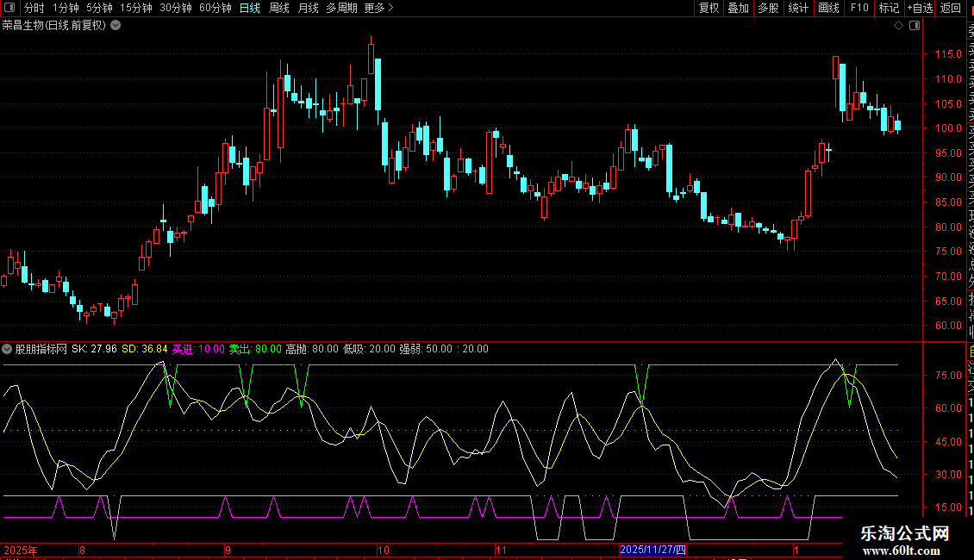Add stock with +自选 button
This screenshot has width=974, height=560.
pos(920,8)
